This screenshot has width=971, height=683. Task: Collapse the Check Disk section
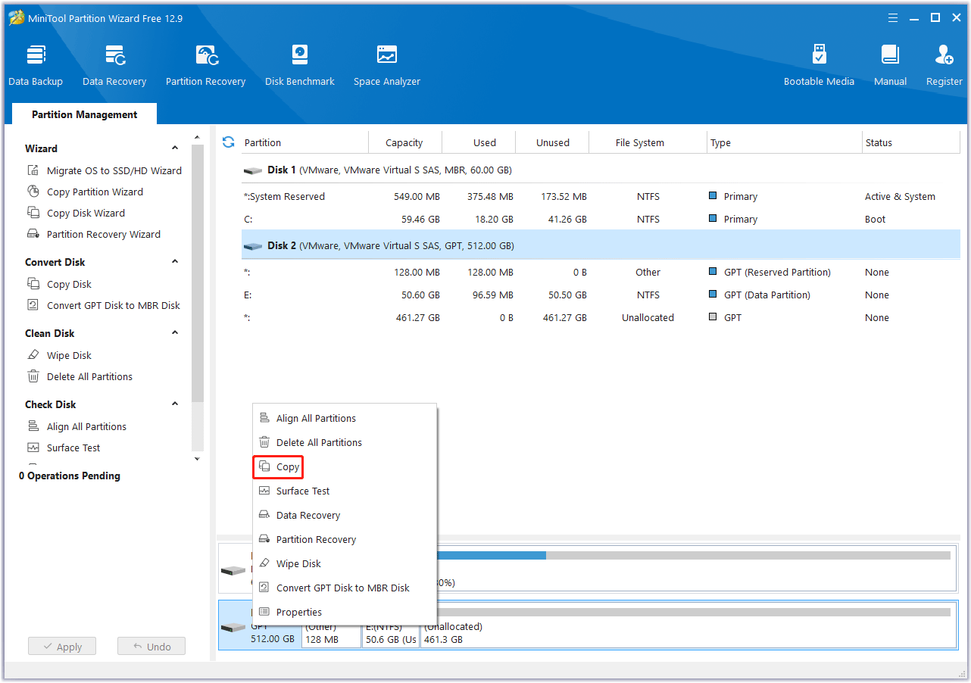pos(174,404)
